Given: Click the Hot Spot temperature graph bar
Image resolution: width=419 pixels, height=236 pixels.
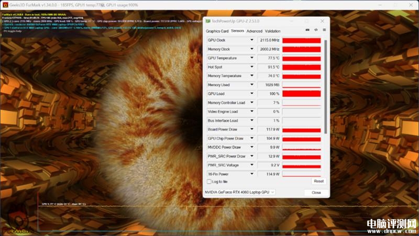Looking at the screenshot, I should [x=302, y=67].
